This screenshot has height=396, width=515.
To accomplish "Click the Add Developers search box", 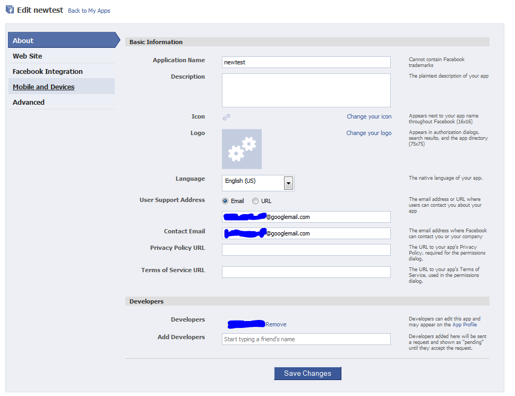I will [306, 339].
